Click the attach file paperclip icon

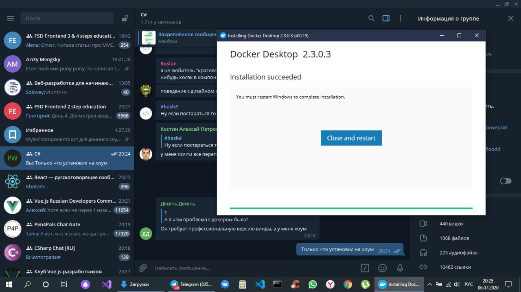pos(143,268)
